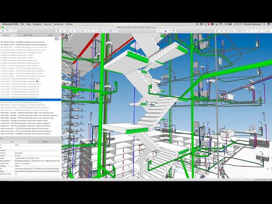Click the zoom out magnifier toolbar icon
Image resolution: width=272 pixels, height=204 pixels.
click(226, 31)
